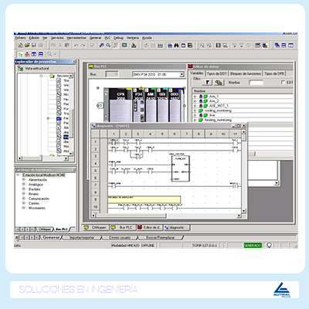The width and height of the screenshot is (309, 309).
Task: Click the Nombre filter input field
Action: coord(256,83)
